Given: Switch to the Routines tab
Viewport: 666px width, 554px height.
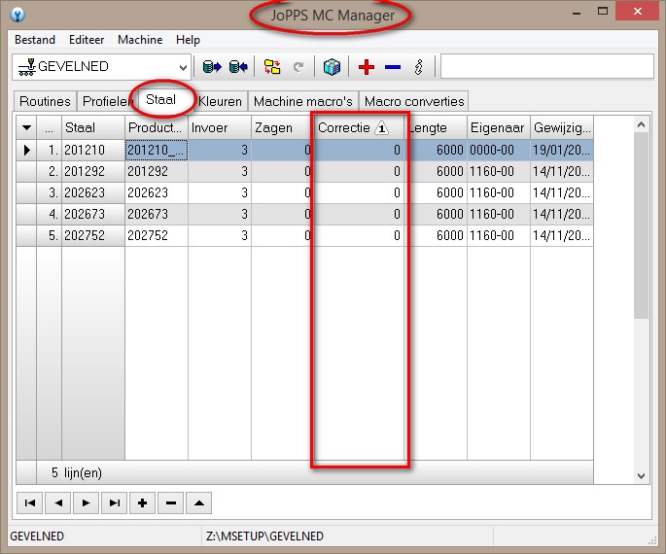Looking at the screenshot, I should [45, 101].
